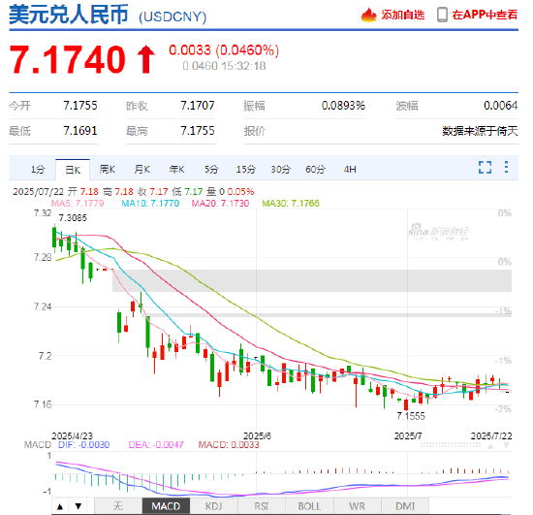Expand chart with the fullscreen icon
Image resolution: width=533 pixels, height=515 pixels.
486,168
